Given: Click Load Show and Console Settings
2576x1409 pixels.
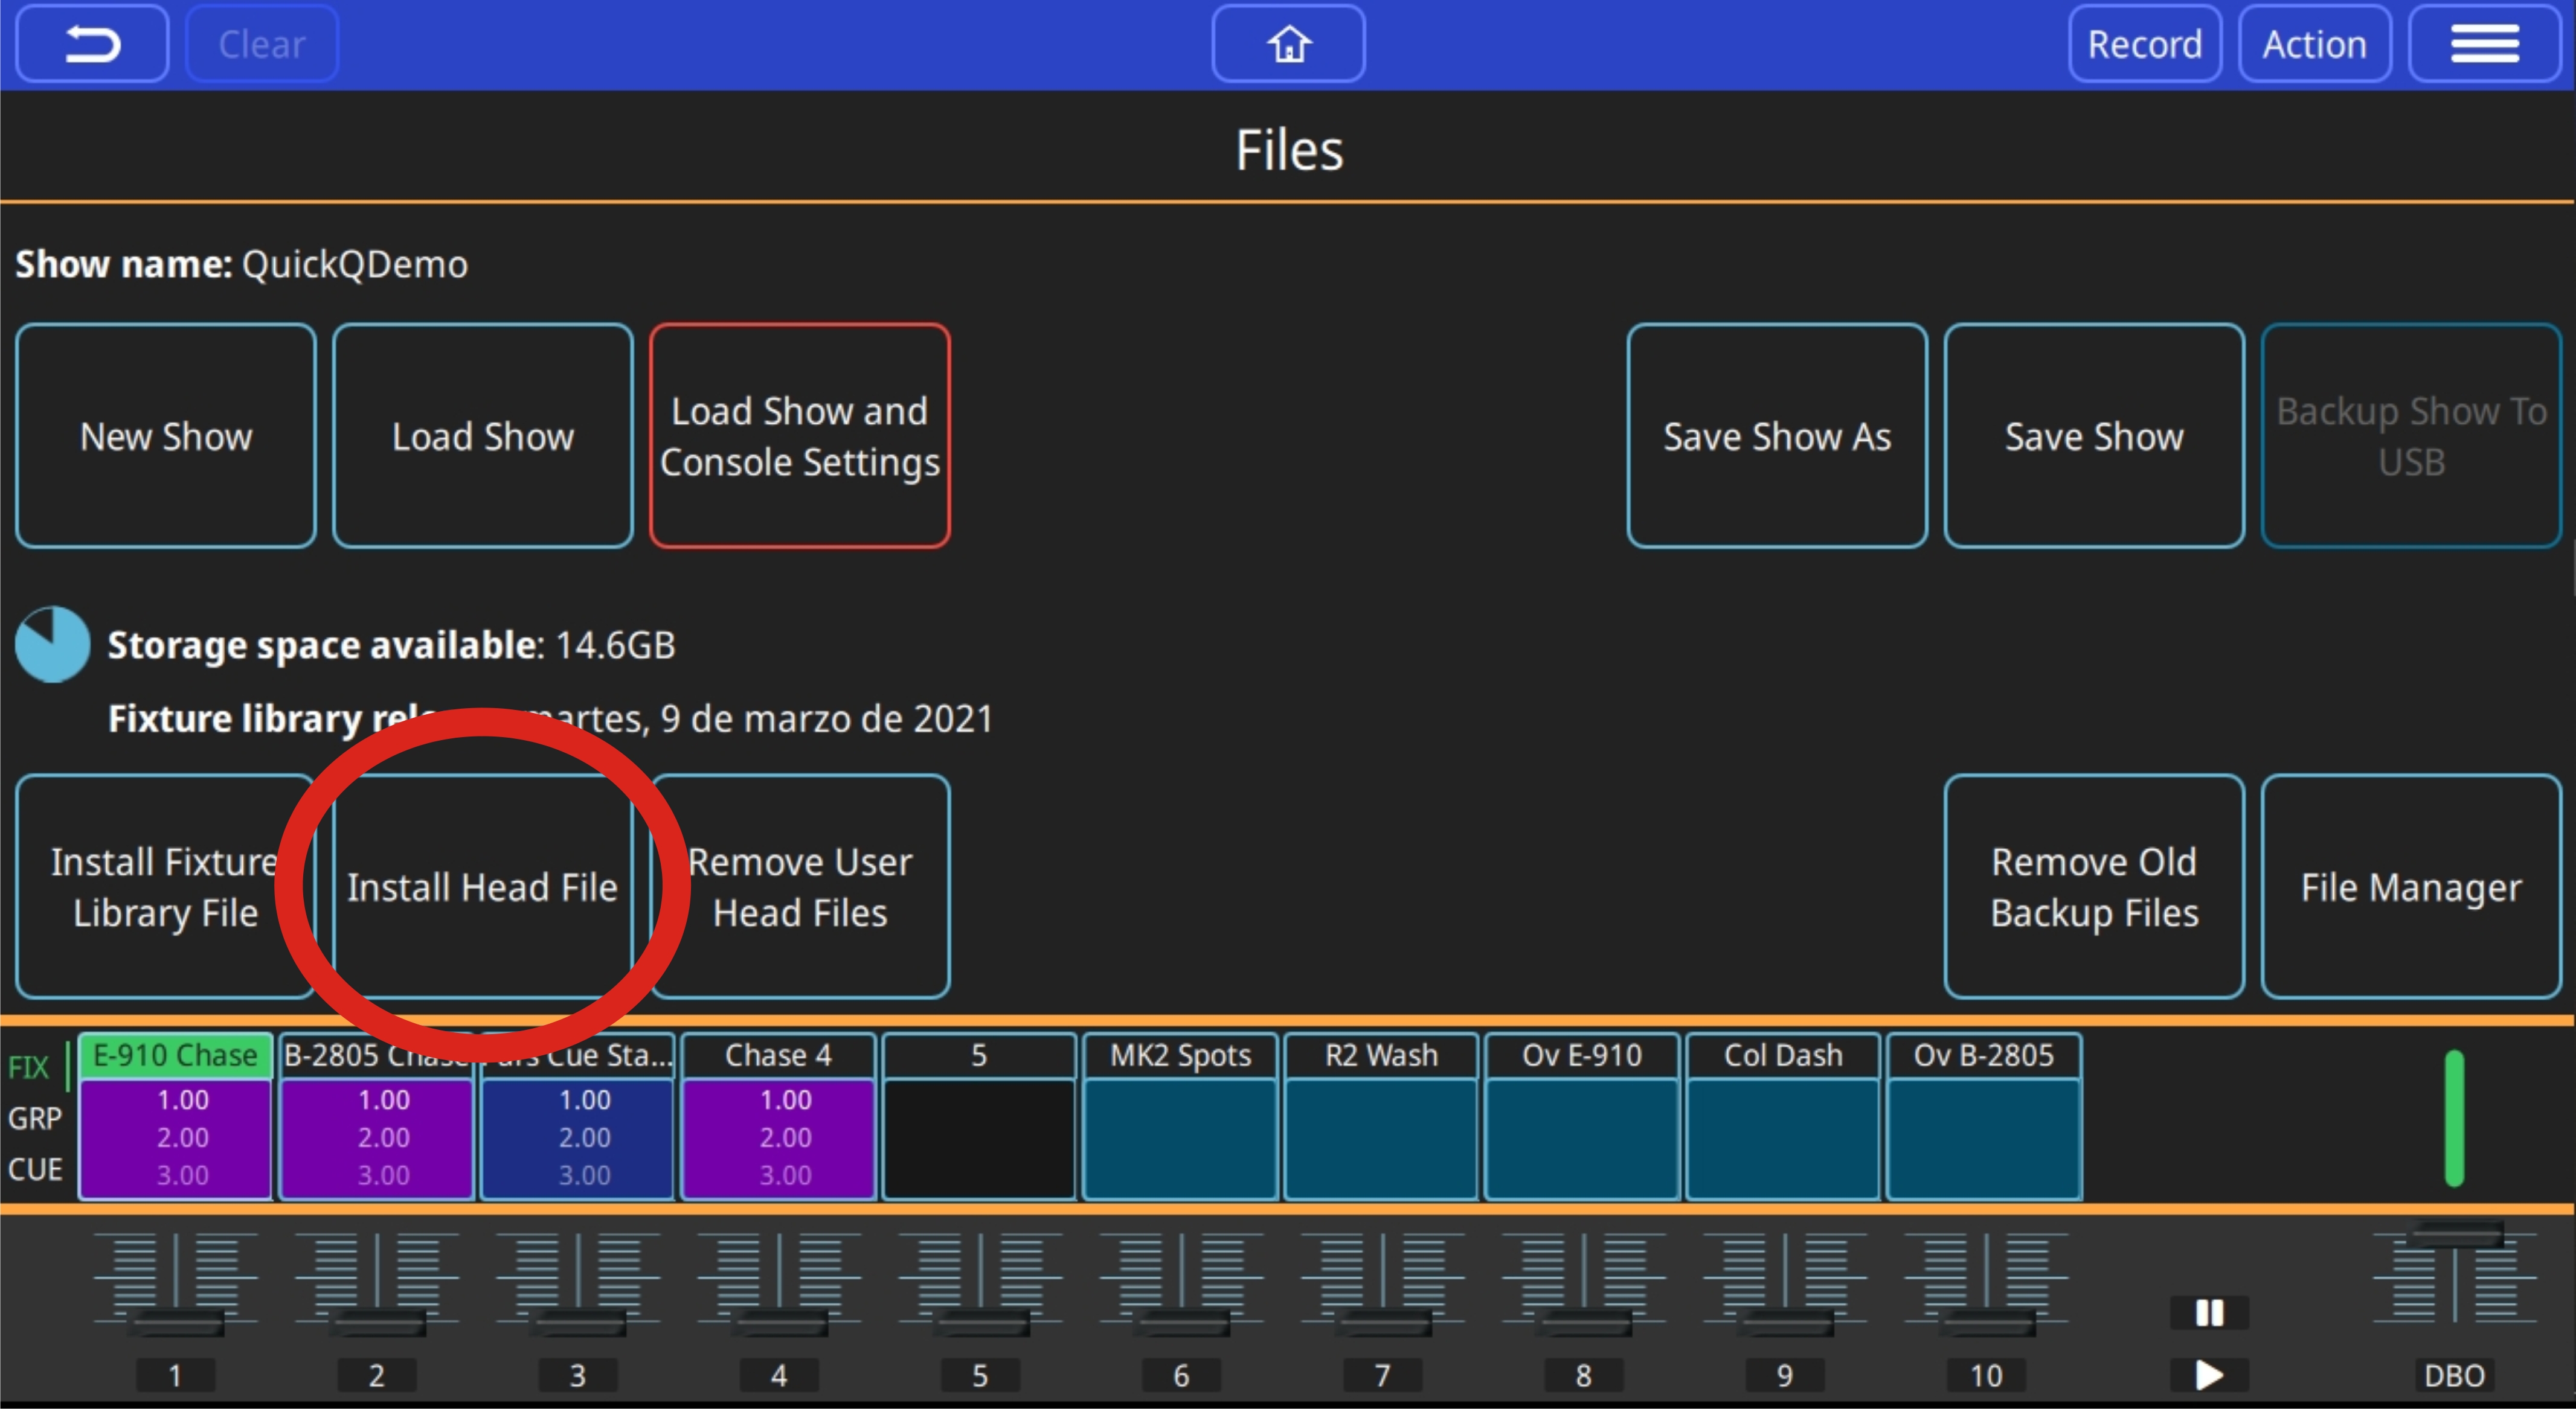Looking at the screenshot, I should coord(799,436).
